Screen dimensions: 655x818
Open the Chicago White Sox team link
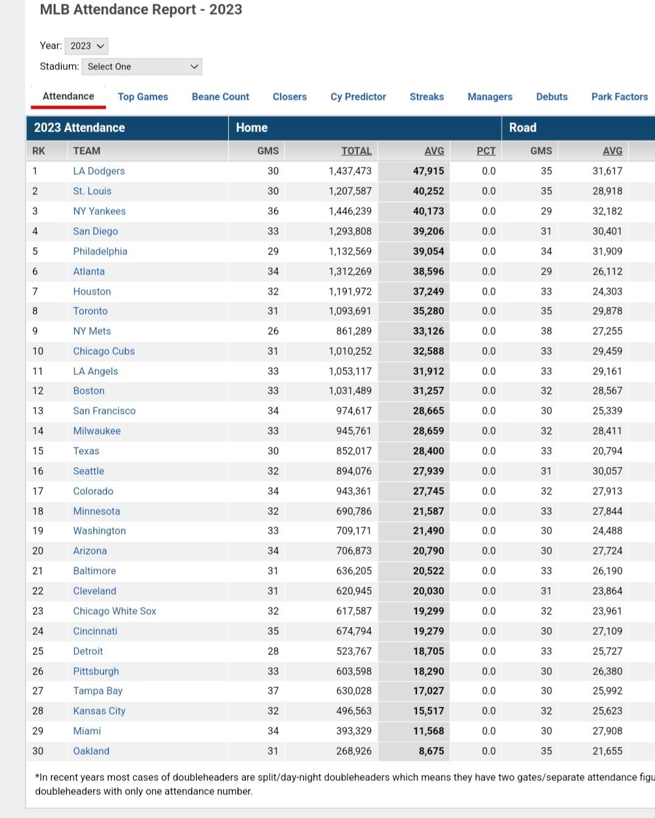114,611
